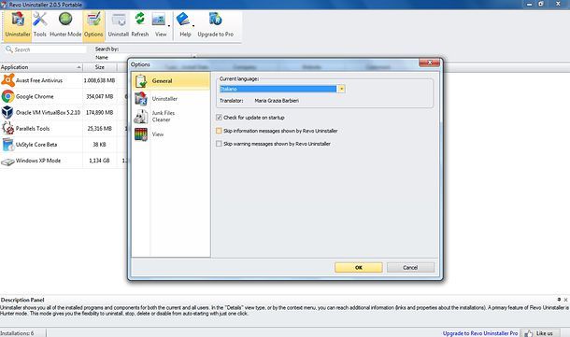
Task: Confirm Options dialog with OK
Action: pyautogui.click(x=359, y=268)
